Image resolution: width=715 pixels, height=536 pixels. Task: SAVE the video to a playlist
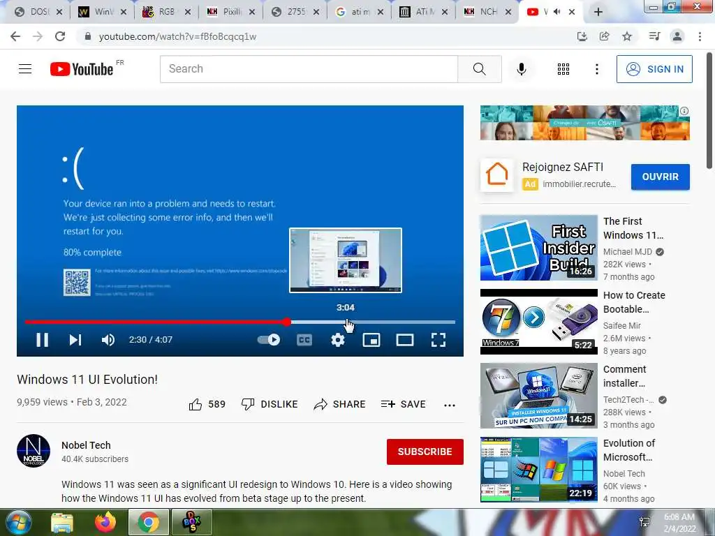pyautogui.click(x=403, y=404)
